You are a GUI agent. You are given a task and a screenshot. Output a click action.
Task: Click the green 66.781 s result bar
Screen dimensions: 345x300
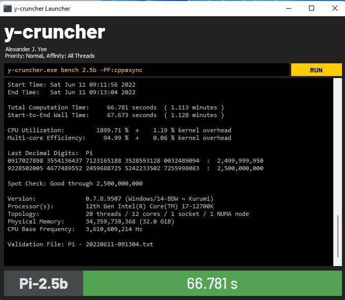click(212, 283)
